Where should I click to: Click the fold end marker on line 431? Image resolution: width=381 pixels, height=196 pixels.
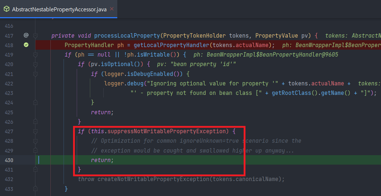tap(35, 169)
